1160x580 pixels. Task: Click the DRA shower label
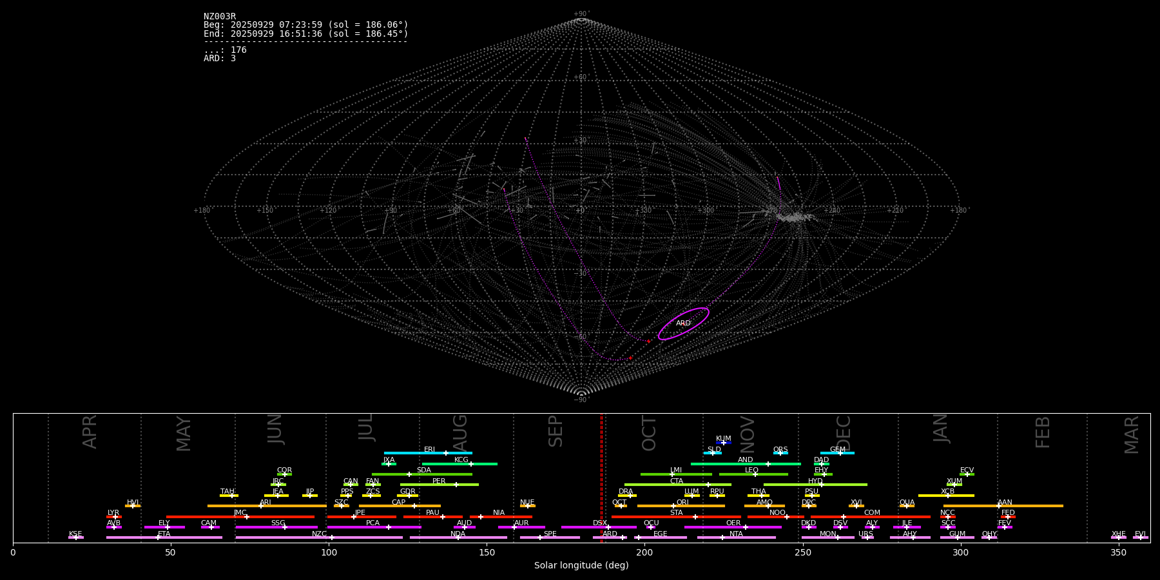point(626,492)
